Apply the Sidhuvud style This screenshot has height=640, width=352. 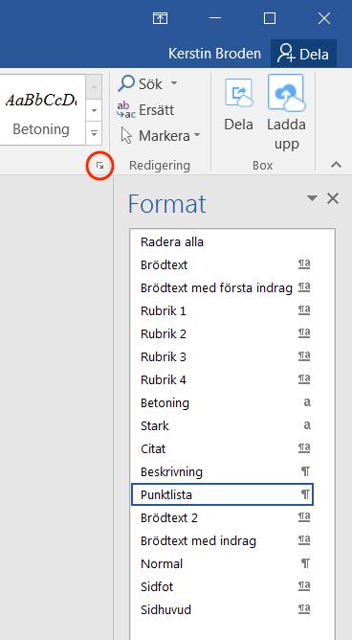coord(223,609)
